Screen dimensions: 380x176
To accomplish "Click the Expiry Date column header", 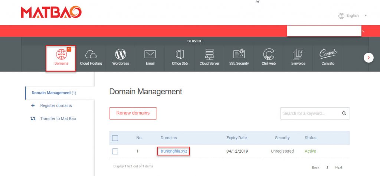I will pos(236,138).
